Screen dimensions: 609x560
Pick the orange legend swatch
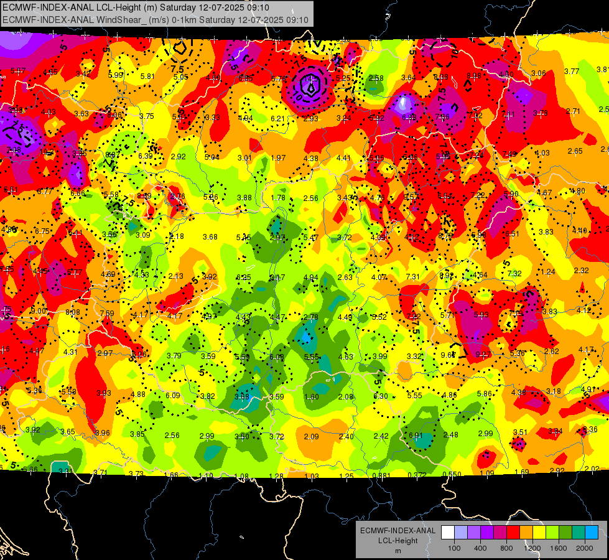pyautogui.click(x=526, y=532)
